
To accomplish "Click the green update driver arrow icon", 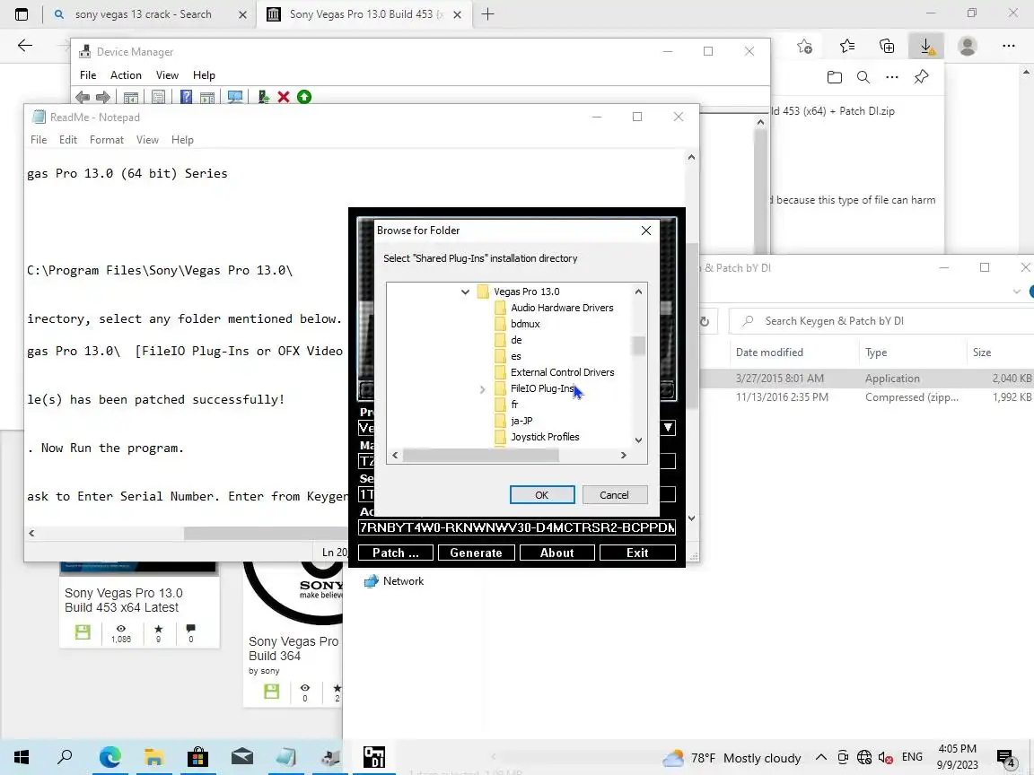I will 304,97.
